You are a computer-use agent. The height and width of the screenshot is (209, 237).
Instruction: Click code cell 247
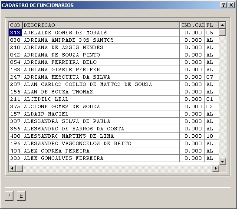(16, 77)
